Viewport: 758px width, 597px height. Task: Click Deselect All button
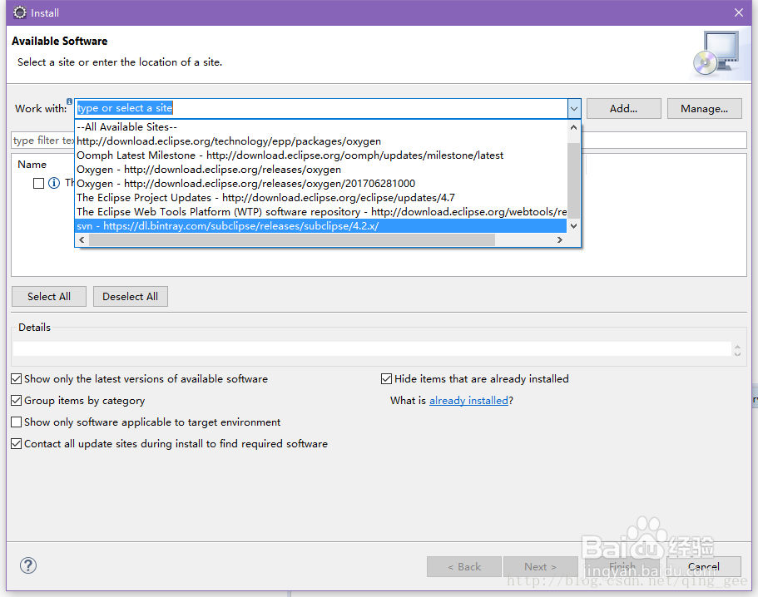(x=131, y=297)
